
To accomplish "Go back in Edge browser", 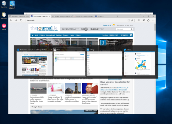I will pos(11,20).
